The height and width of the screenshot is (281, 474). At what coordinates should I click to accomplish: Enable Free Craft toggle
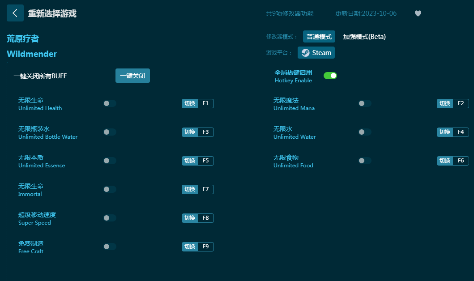point(110,247)
